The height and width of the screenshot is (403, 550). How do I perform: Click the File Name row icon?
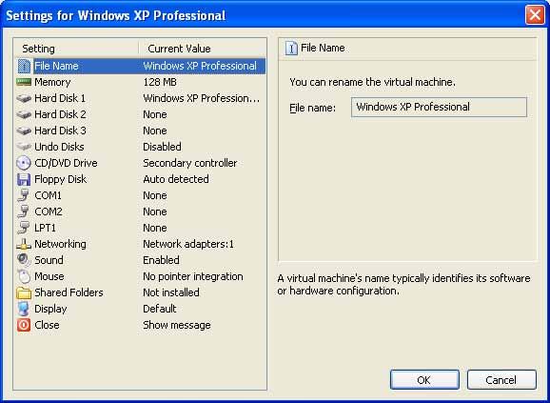click(x=24, y=66)
